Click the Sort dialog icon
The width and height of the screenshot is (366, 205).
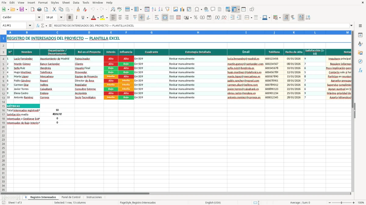point(147,9)
